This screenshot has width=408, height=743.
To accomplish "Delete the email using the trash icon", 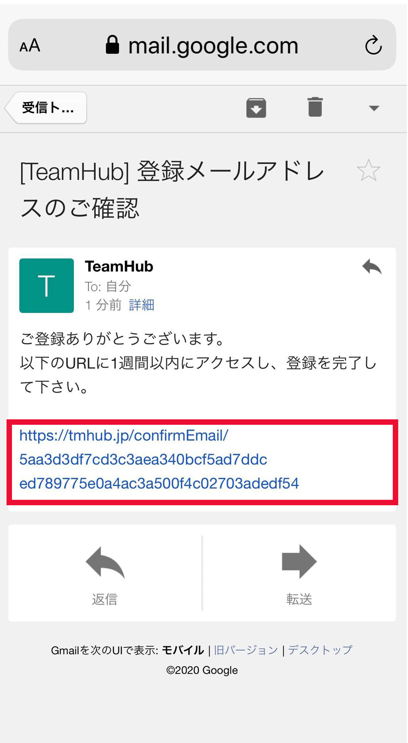I will (315, 107).
